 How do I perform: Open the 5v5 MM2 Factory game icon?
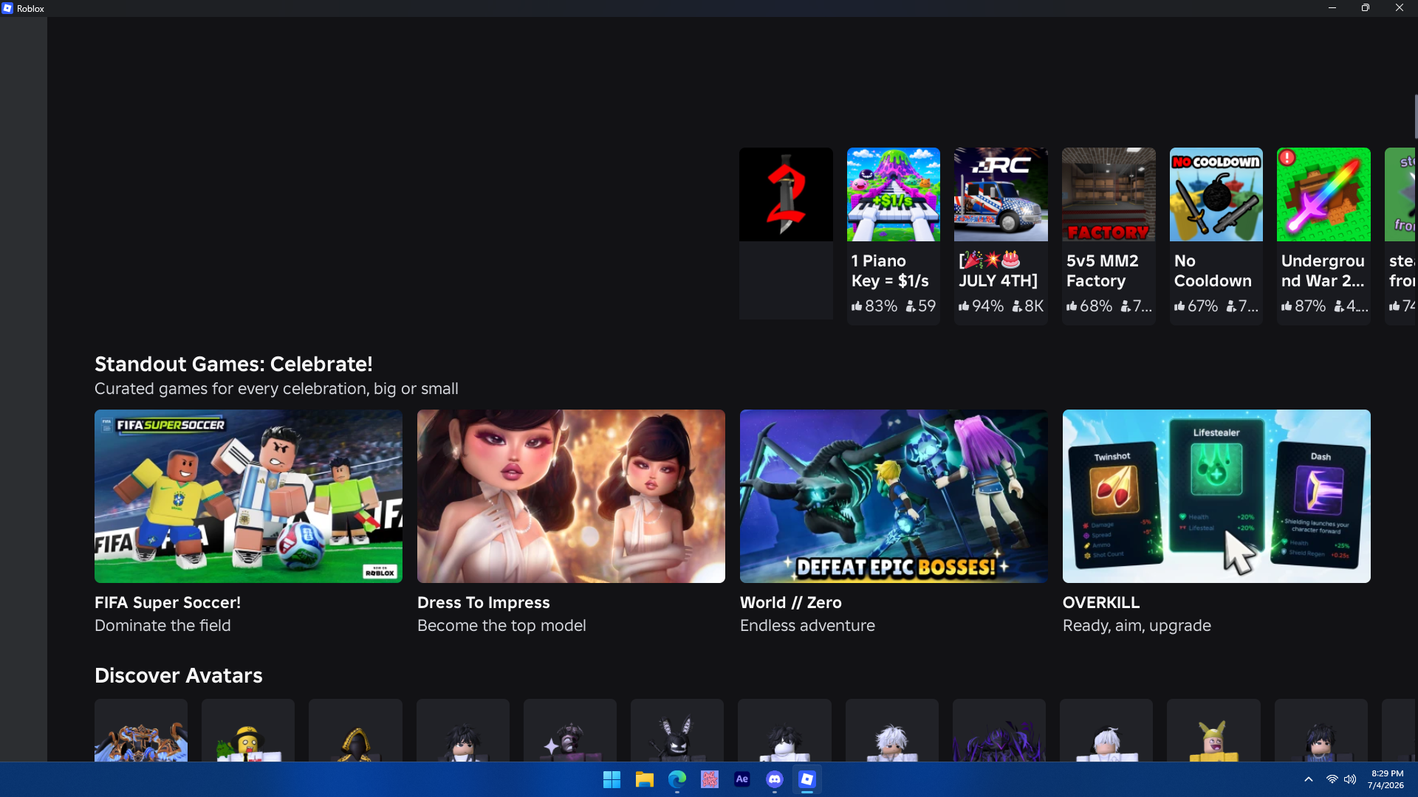pyautogui.click(x=1109, y=194)
